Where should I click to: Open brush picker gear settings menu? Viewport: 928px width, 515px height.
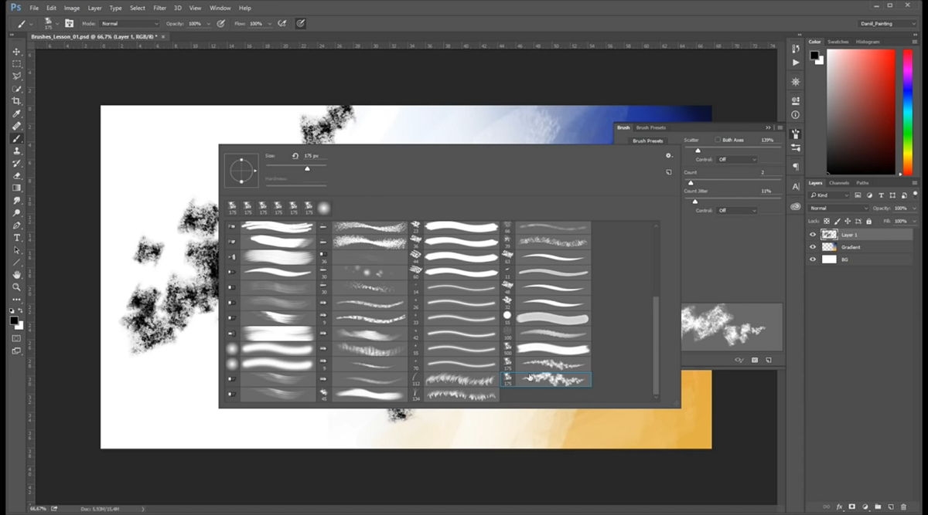[668, 155]
